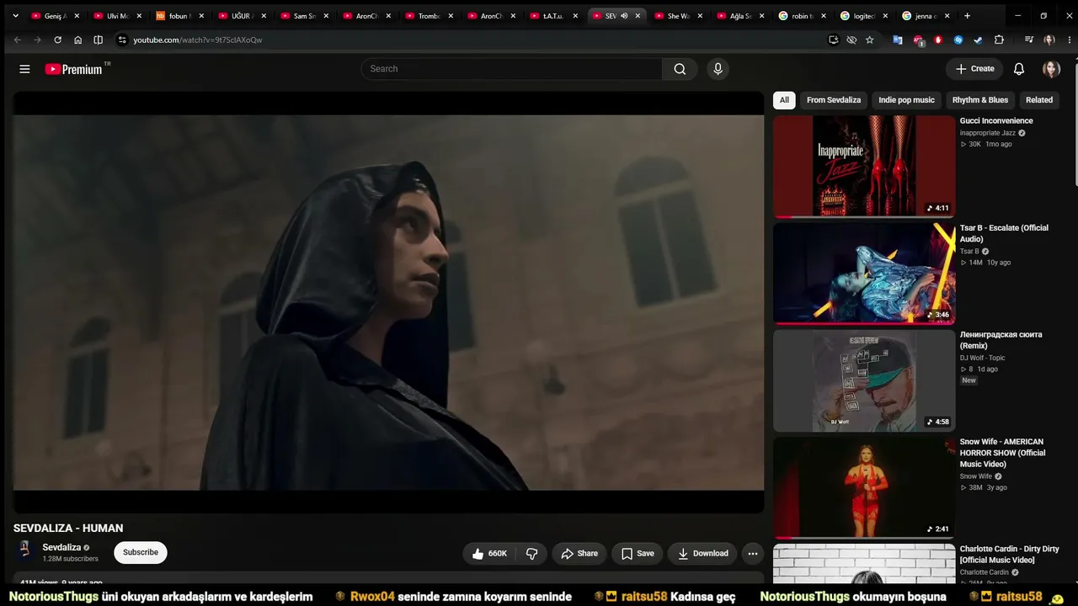The width and height of the screenshot is (1078, 606).
Task: Toggle the browser split view icon
Action: pyautogui.click(x=99, y=40)
